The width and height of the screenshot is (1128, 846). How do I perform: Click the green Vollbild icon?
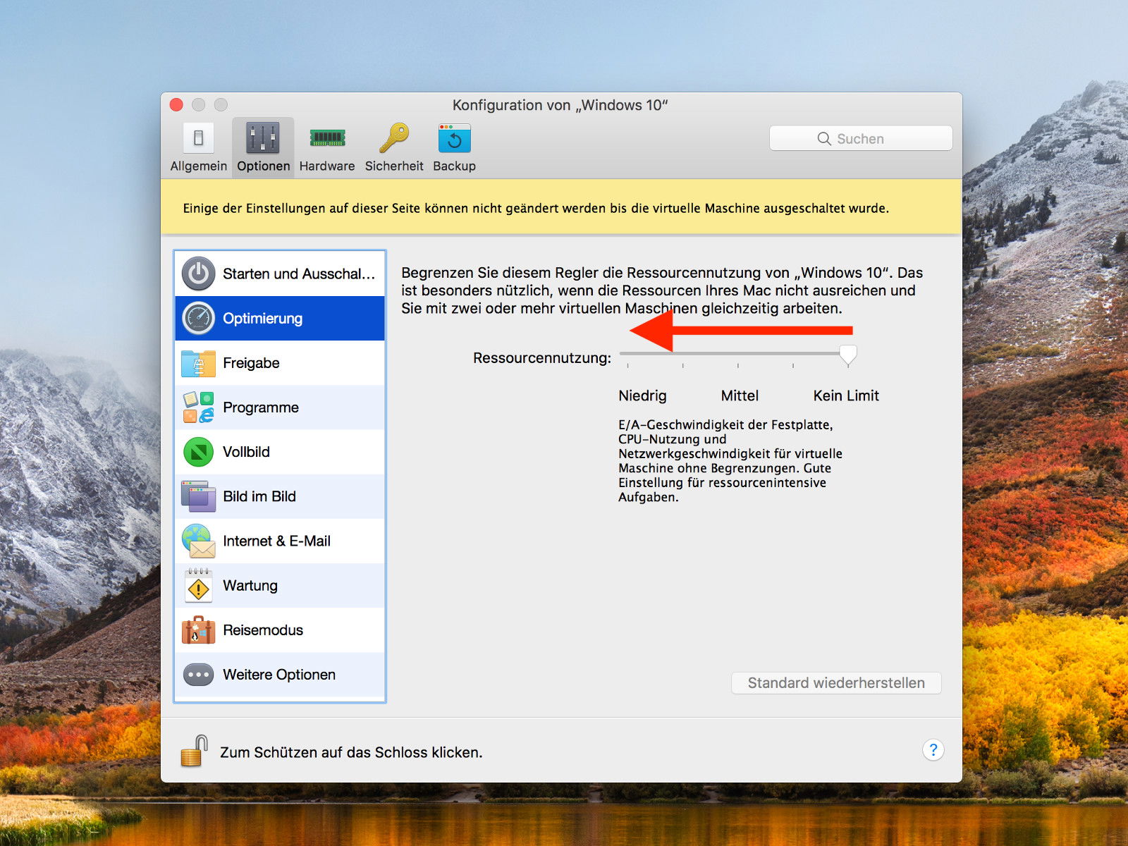point(199,452)
